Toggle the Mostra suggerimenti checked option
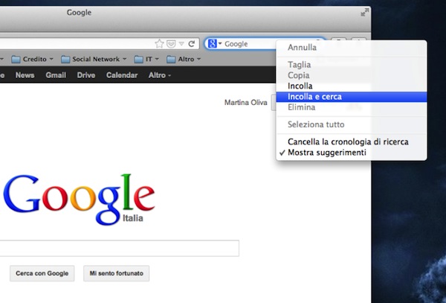This screenshot has height=303, width=446. [x=352, y=153]
